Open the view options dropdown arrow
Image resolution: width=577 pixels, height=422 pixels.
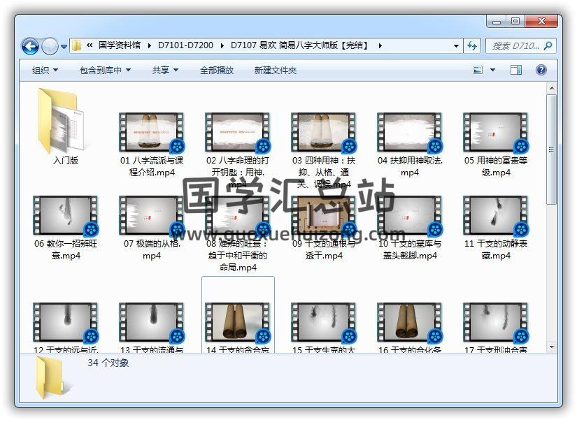point(493,70)
